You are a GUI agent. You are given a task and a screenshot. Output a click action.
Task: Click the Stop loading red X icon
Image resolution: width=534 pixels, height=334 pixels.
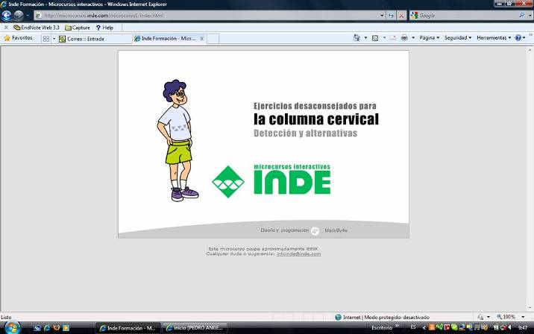click(402, 15)
